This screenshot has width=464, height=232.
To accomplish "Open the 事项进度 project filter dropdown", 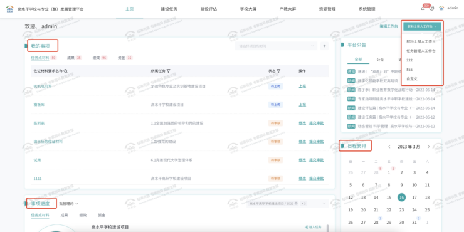I will click(x=287, y=204).
